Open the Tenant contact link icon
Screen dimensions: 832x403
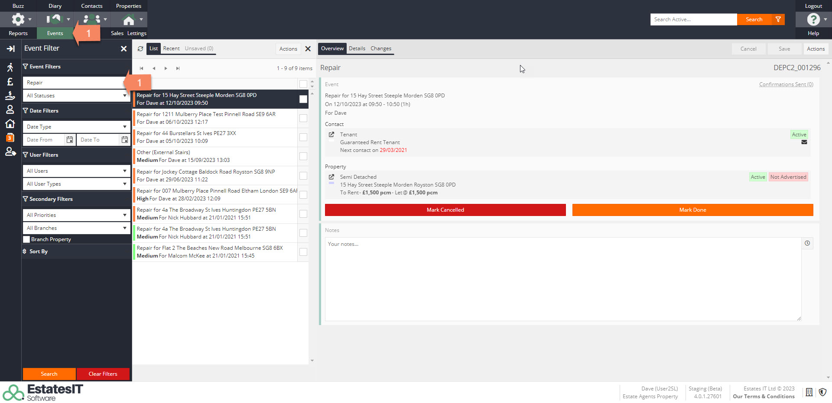click(x=331, y=135)
